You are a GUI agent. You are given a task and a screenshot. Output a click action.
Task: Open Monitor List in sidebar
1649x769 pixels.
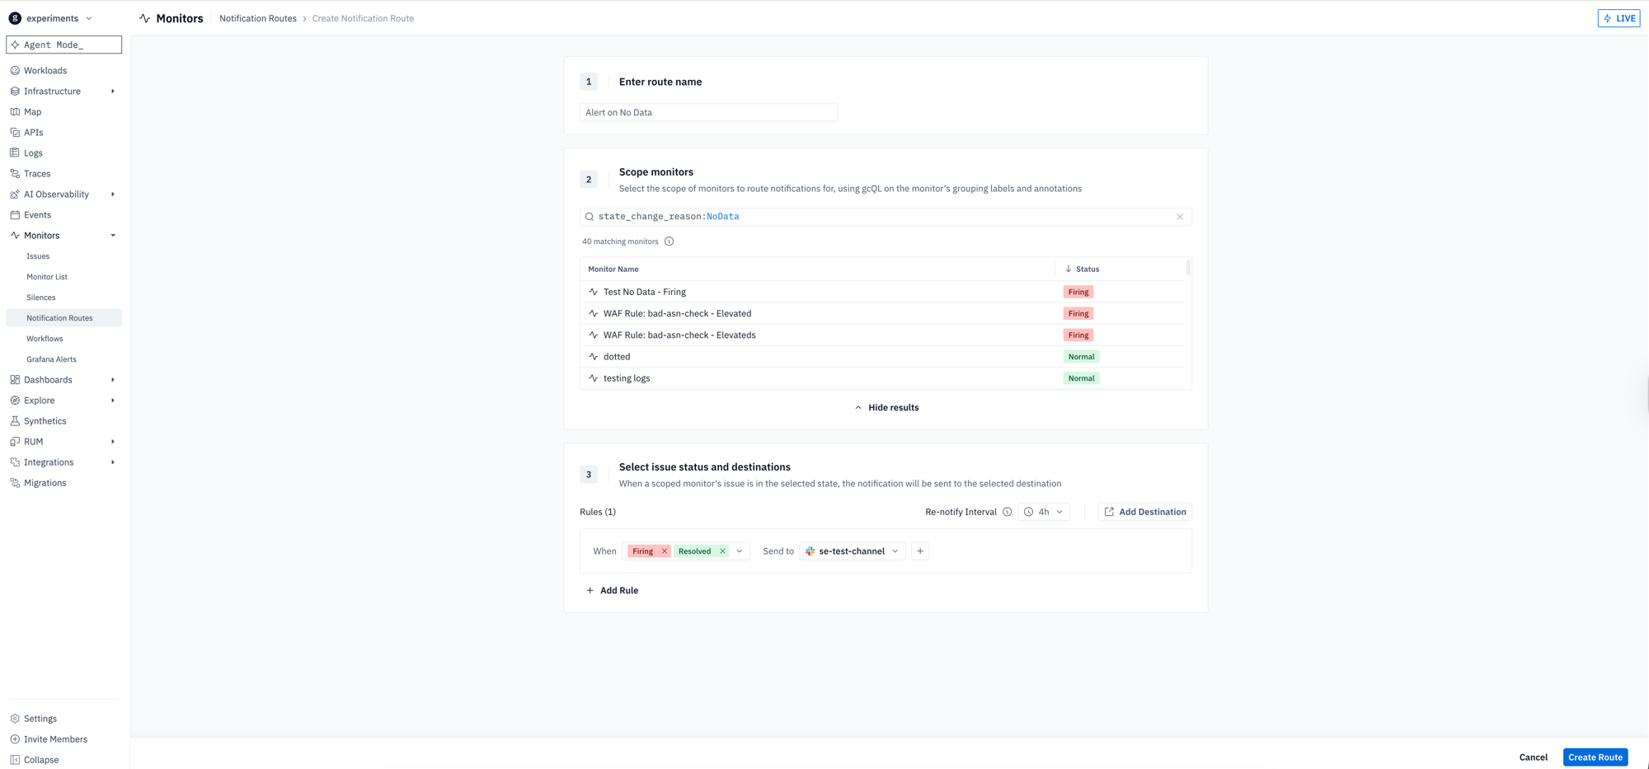click(47, 277)
